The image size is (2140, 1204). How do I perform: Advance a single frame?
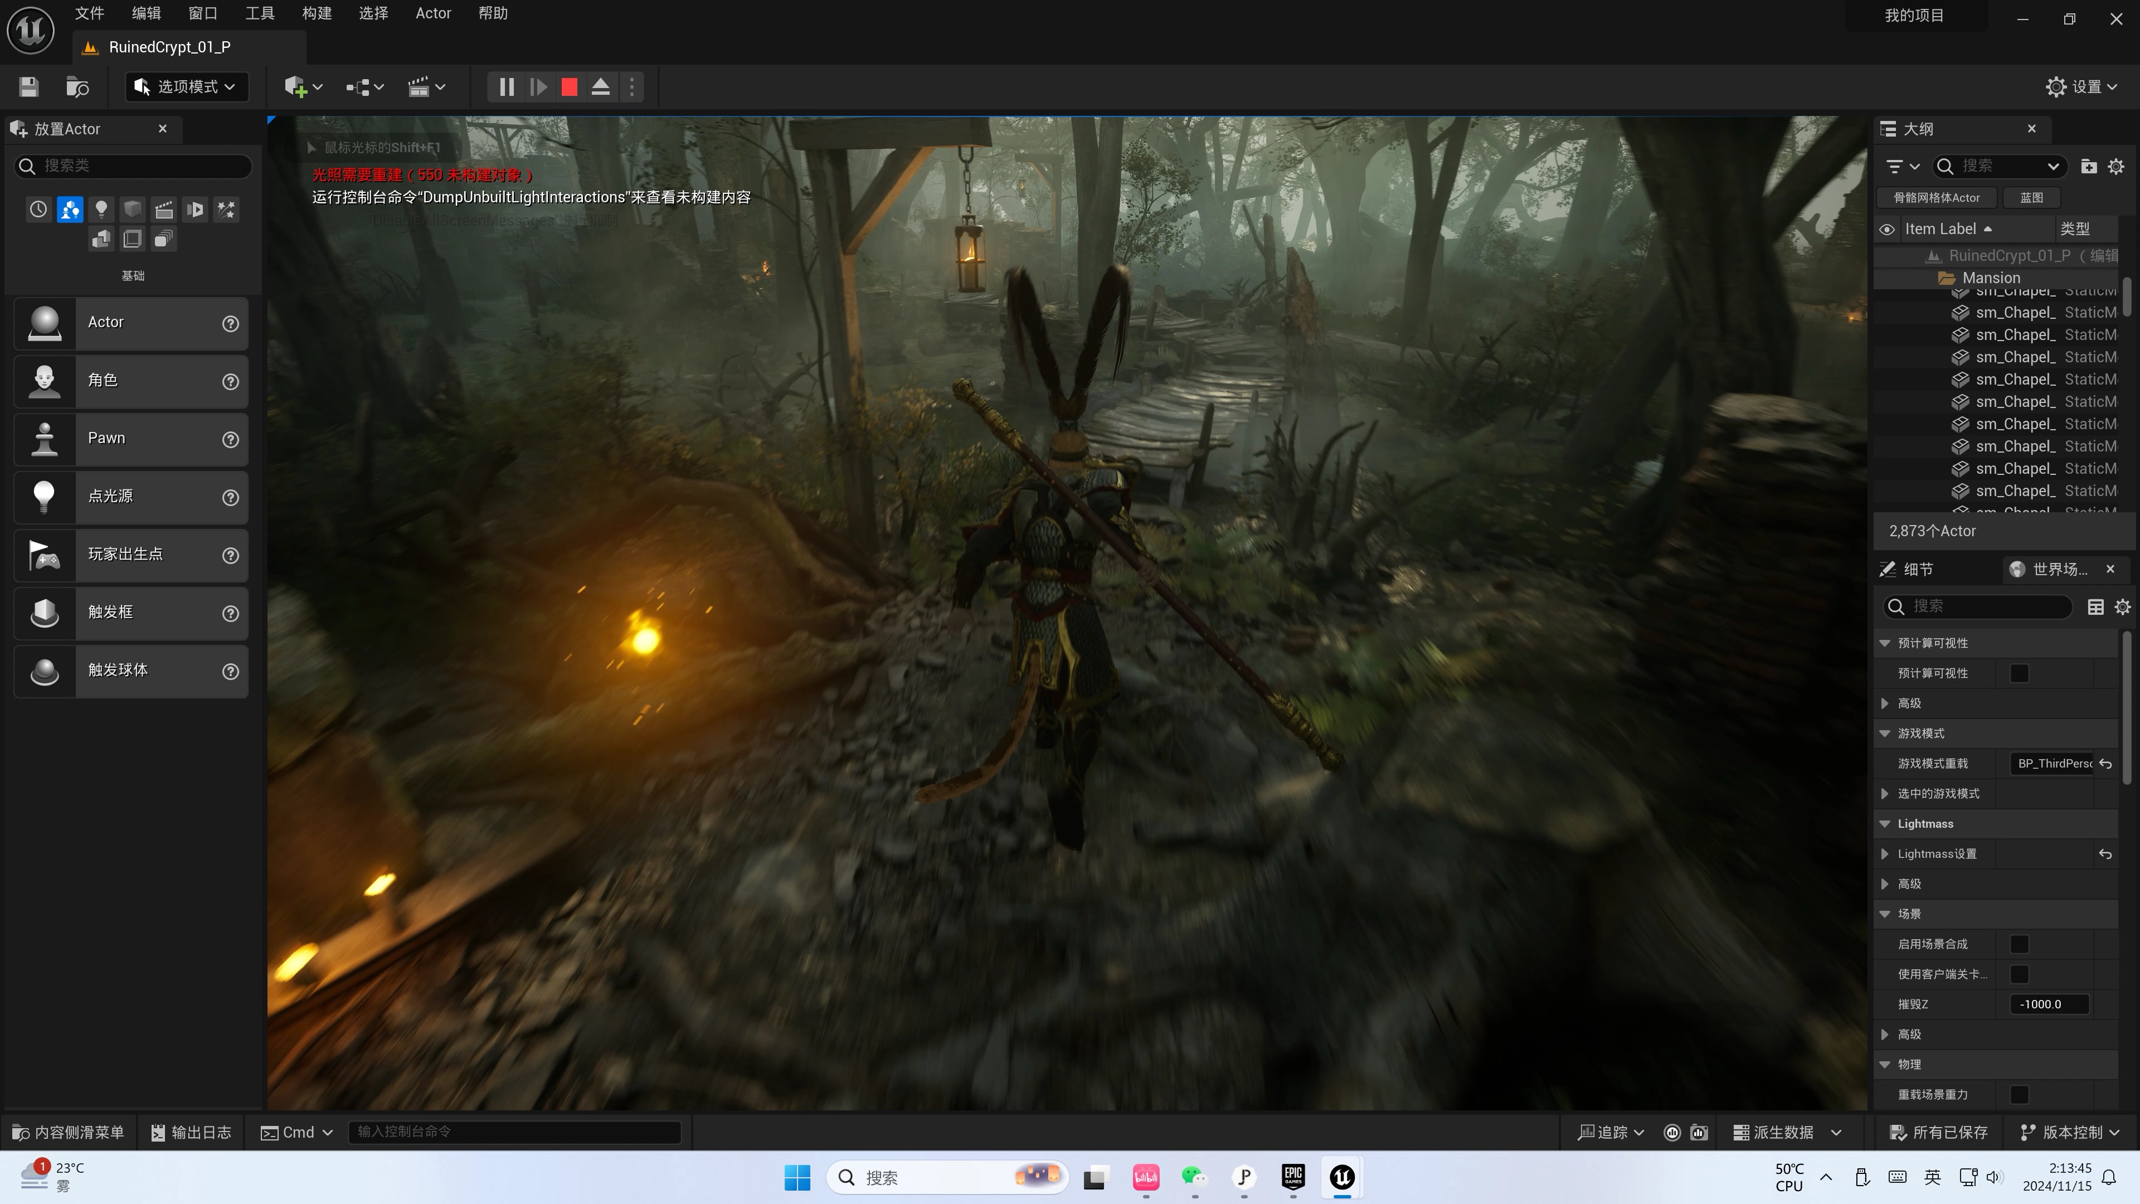pos(538,86)
